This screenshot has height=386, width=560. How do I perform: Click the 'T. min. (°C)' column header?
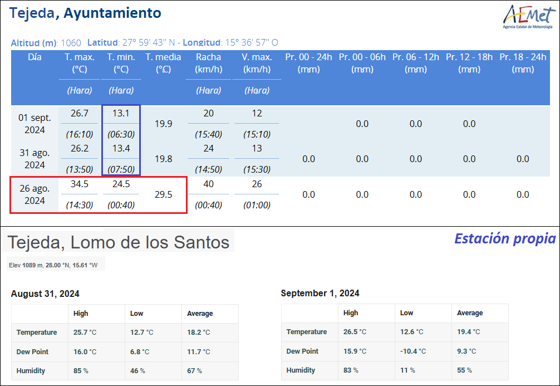click(x=121, y=63)
